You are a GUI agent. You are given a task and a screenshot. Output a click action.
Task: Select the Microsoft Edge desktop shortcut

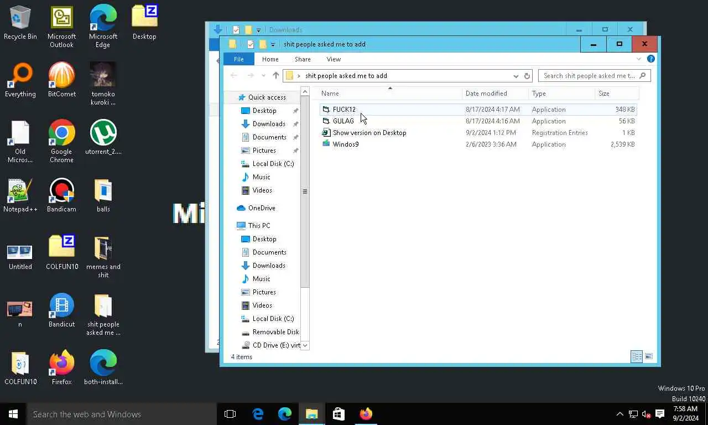pyautogui.click(x=103, y=27)
